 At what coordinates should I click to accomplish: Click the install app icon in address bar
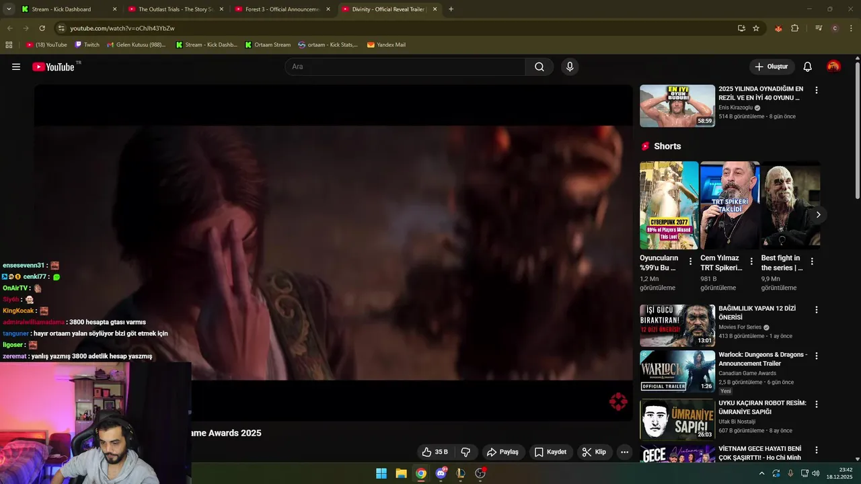point(741,28)
